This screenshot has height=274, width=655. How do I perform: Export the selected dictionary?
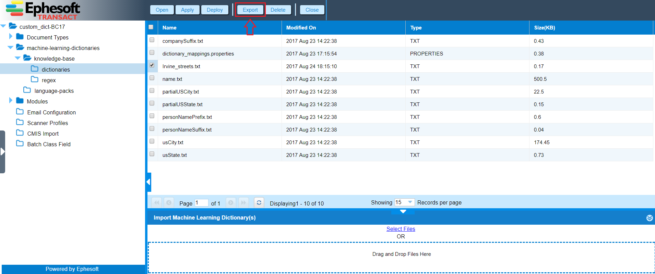pyautogui.click(x=250, y=10)
